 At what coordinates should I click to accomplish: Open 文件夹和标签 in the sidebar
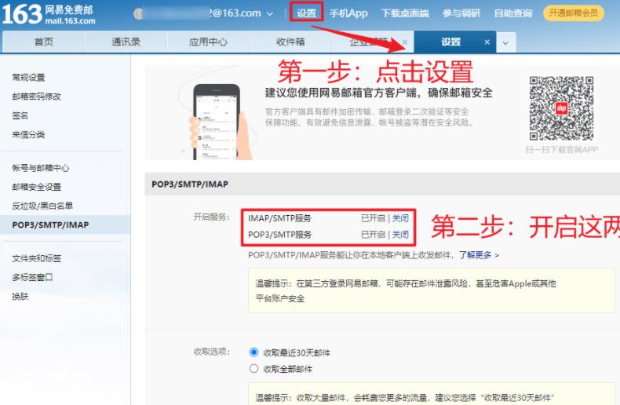coord(37,259)
